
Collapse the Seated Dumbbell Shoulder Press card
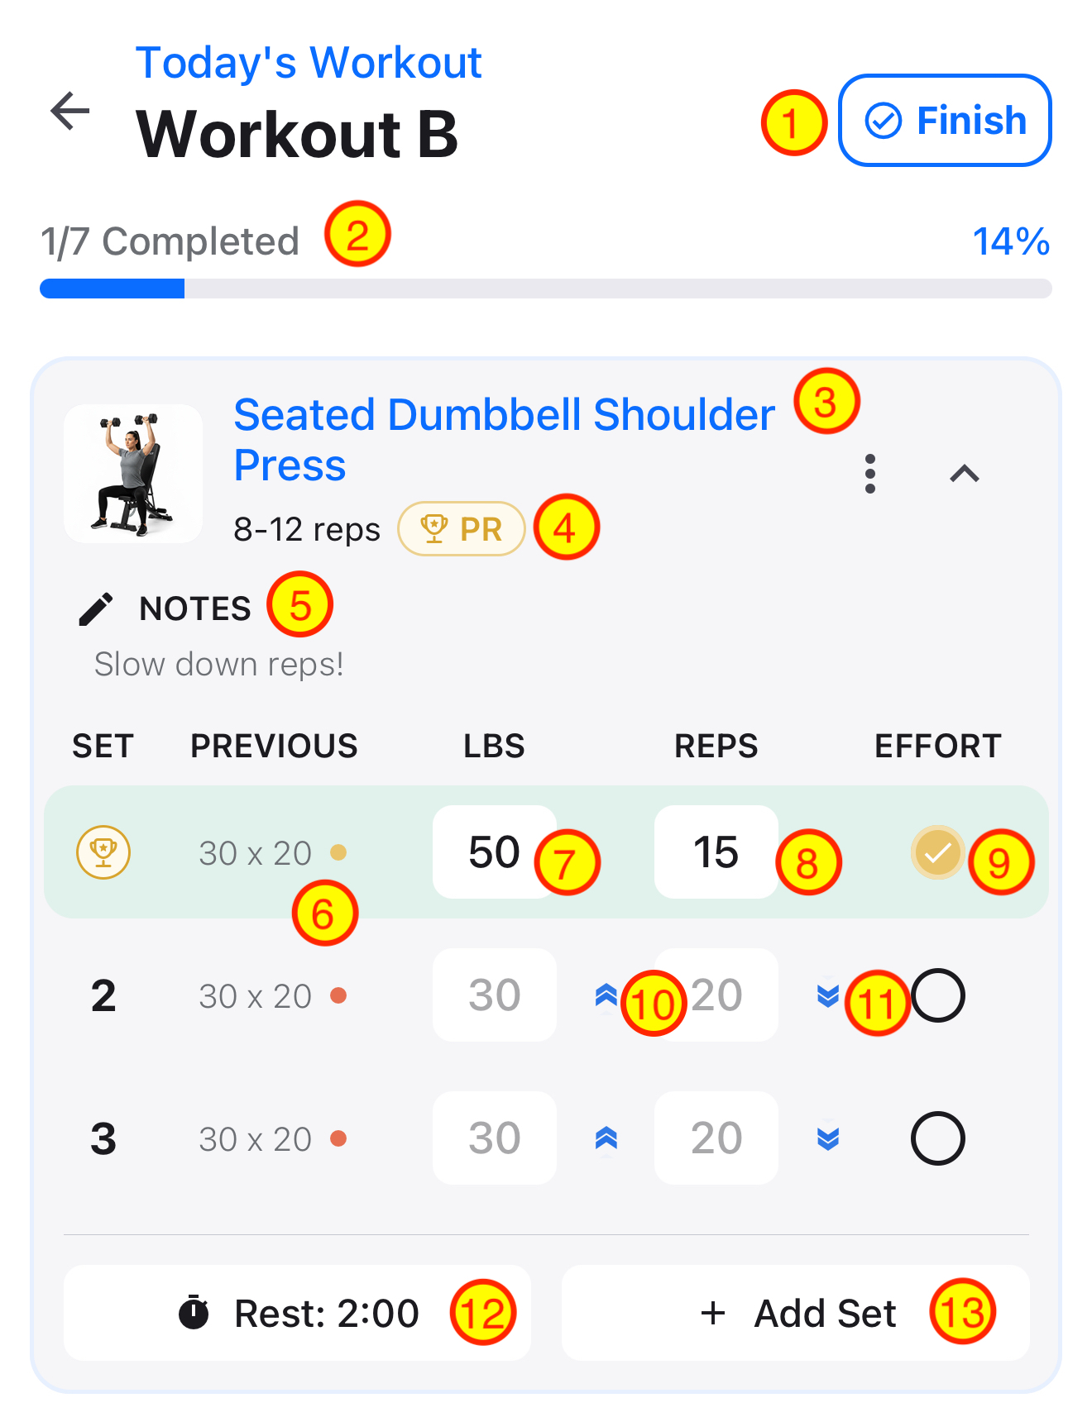(965, 474)
